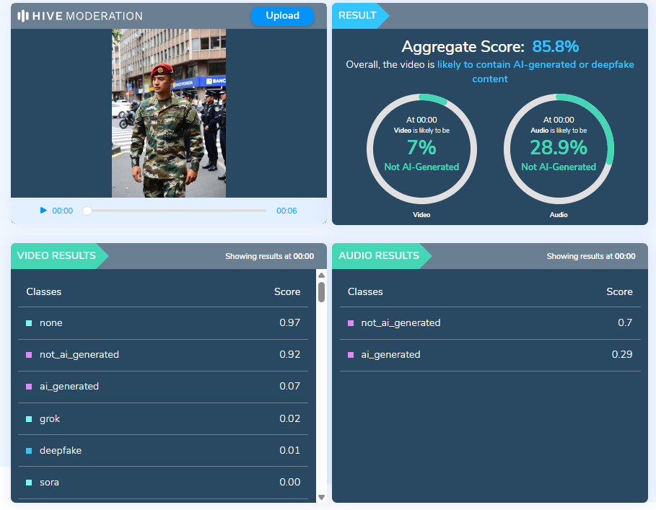Click the cyan square beside the 'none' class

(29, 323)
